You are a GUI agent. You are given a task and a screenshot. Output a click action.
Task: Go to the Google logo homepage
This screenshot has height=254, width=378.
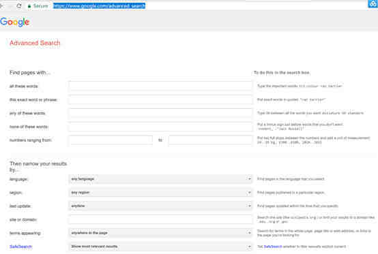15,22
